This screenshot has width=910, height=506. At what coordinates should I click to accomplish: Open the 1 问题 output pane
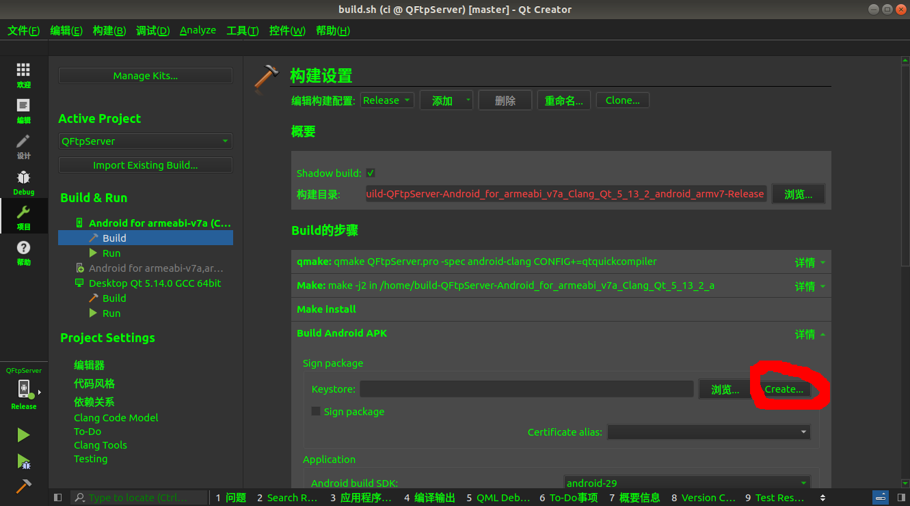(x=231, y=498)
